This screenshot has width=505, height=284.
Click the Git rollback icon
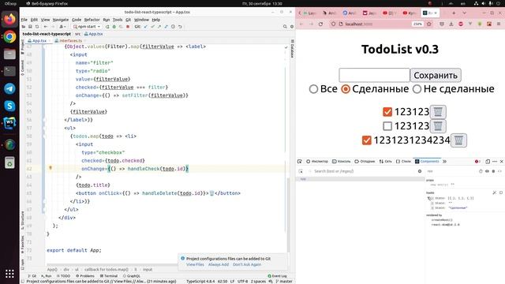click(180, 27)
